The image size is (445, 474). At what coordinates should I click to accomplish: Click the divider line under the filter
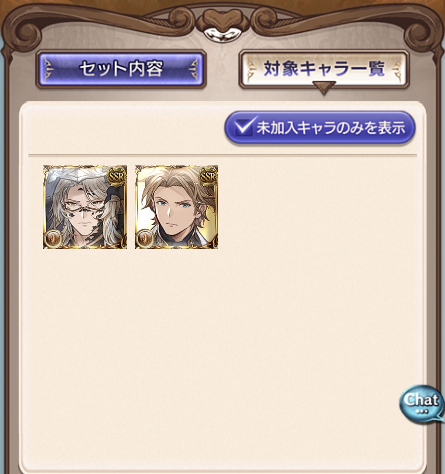(222, 156)
